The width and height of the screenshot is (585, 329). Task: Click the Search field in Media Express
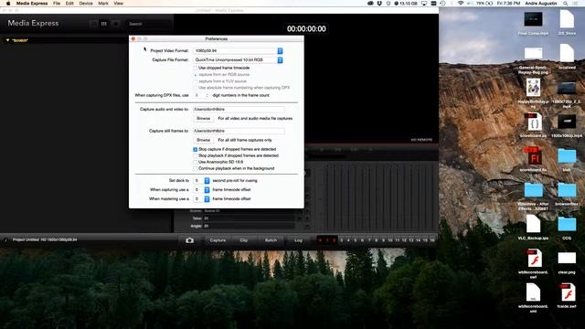[148, 24]
